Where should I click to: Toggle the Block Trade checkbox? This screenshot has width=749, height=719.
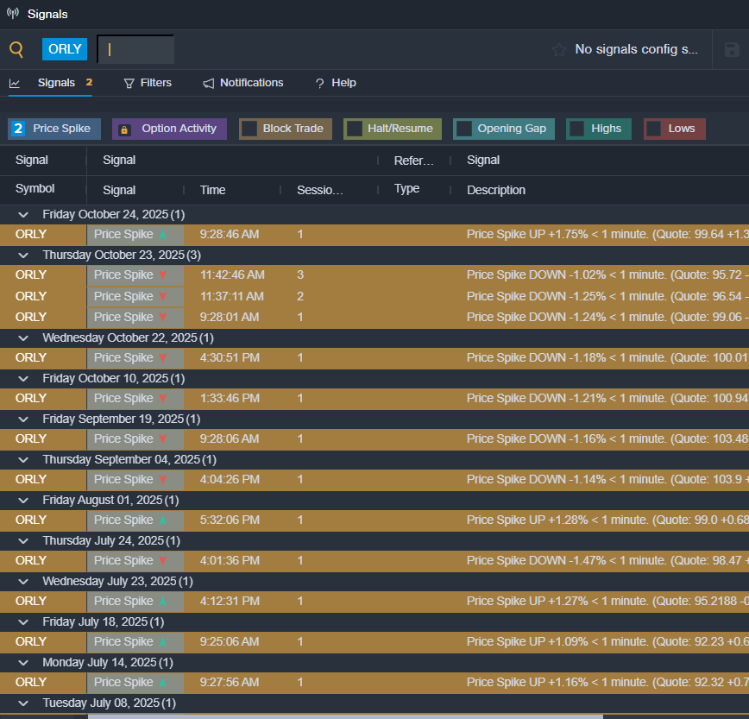249,129
